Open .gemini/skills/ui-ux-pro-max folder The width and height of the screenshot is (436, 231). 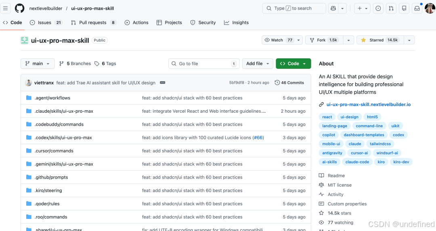[x=64, y=164]
